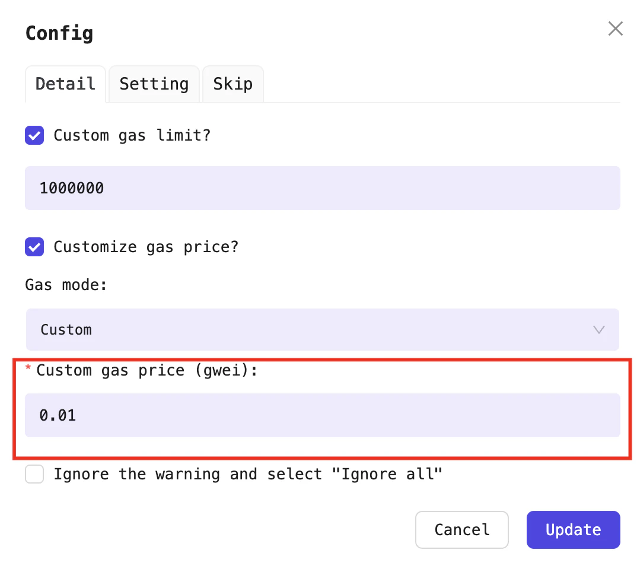Click the 'Customize gas price?' label text
The height and width of the screenshot is (566, 637).
coord(146,247)
